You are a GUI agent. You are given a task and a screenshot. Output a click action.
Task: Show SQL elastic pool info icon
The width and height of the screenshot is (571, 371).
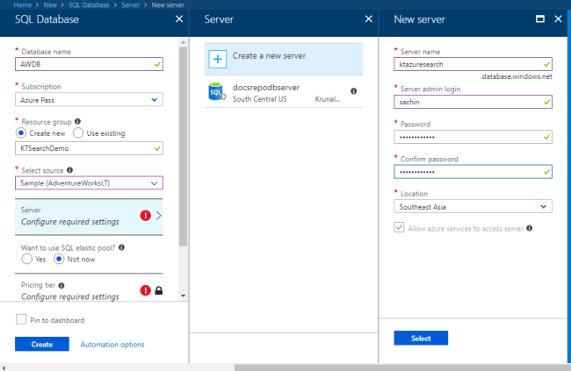121,247
